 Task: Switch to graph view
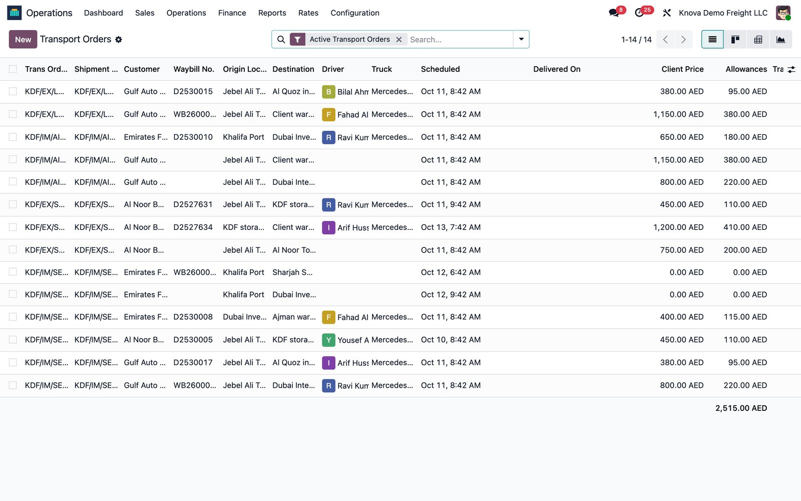pyautogui.click(x=781, y=40)
